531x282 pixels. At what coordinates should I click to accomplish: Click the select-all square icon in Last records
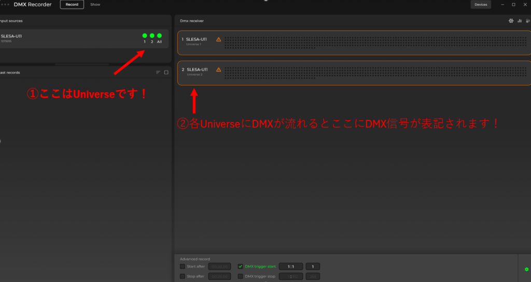166,73
